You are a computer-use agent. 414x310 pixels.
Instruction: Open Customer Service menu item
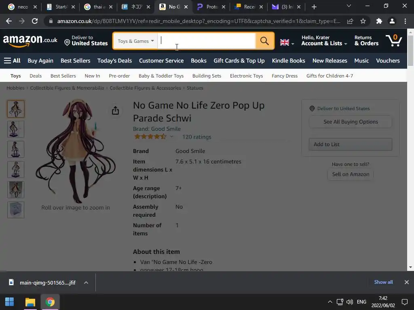click(161, 61)
